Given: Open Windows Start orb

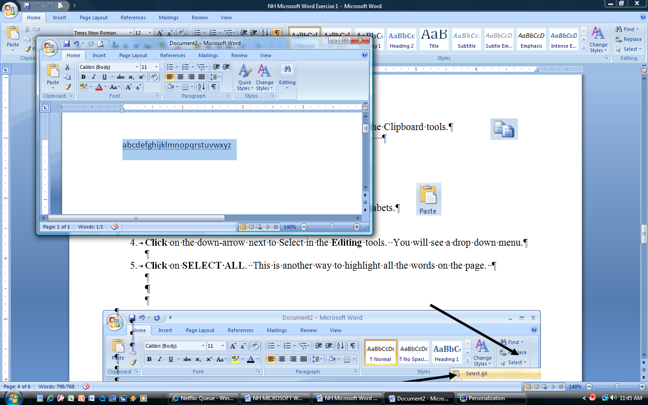Looking at the screenshot, I should click(x=13, y=398).
